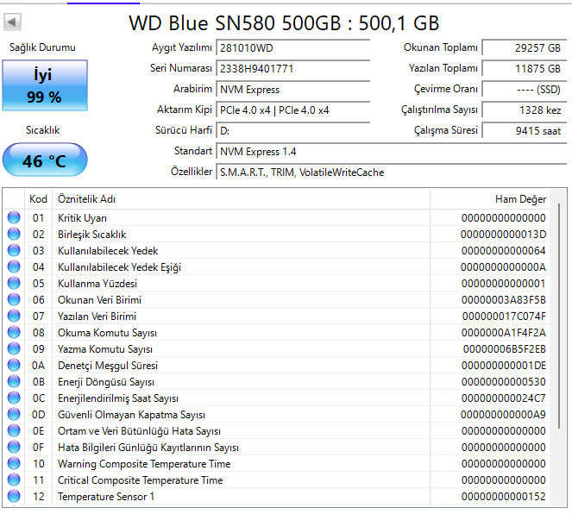This screenshot has height=514, width=572.
Task: Select the Denetçi Meşgul Süresi attribute name
Action: 108,366
